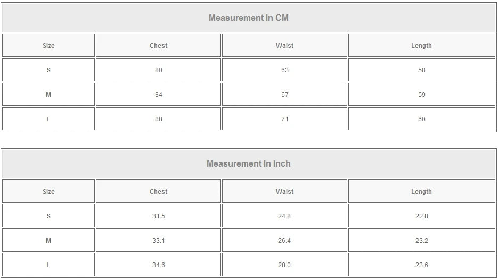The image size is (499, 279).
Task: Click the Waist header in Inch table
Action: coord(284,192)
